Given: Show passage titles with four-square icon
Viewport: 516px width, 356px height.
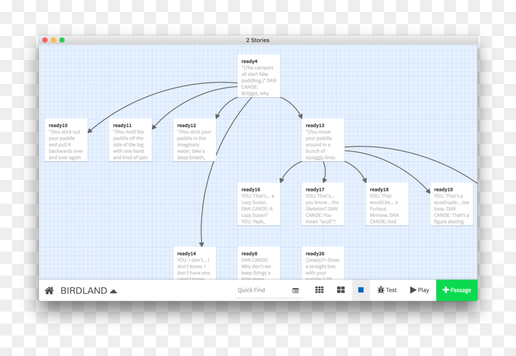Looking at the screenshot, I should [x=341, y=290].
